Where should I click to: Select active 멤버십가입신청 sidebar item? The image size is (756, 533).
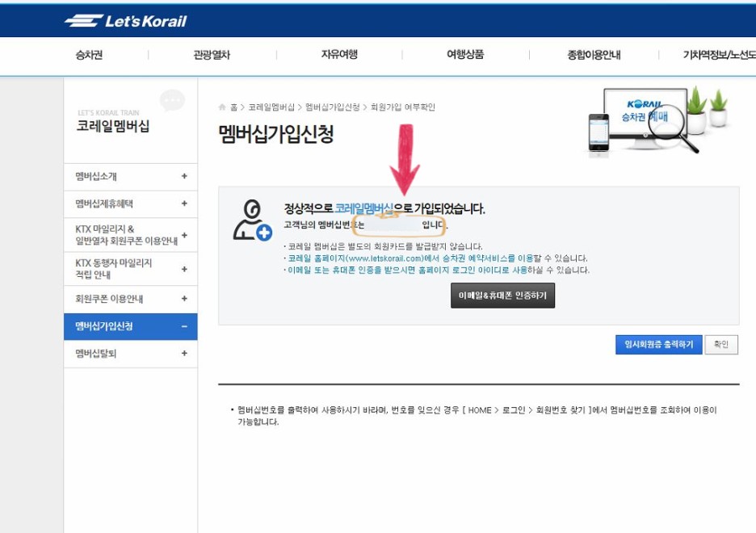(x=131, y=326)
